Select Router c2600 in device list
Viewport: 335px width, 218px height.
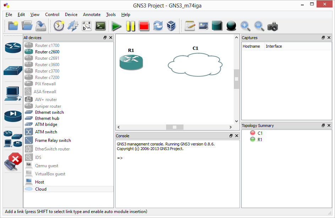(x=68, y=52)
